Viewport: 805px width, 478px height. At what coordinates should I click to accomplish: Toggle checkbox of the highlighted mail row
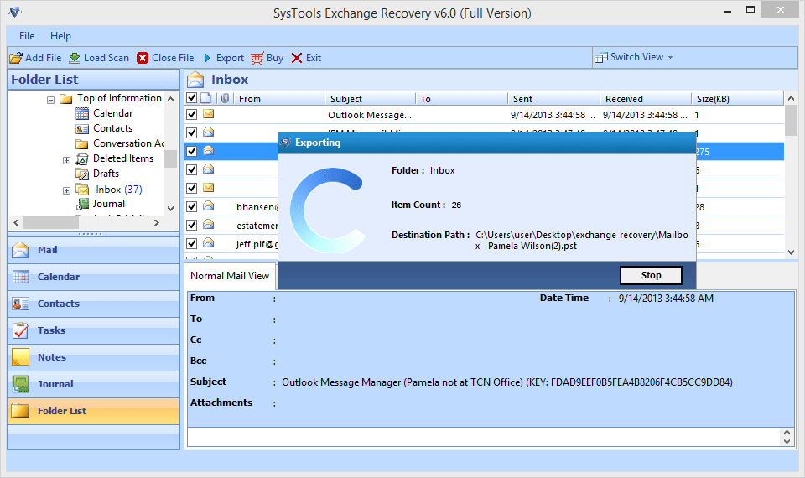click(x=191, y=152)
